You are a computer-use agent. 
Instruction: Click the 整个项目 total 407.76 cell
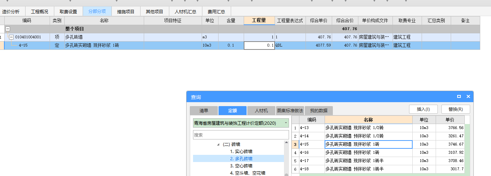(x=345, y=29)
